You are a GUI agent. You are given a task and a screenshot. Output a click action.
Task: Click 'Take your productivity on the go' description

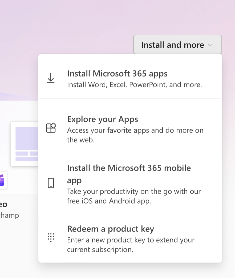point(134,196)
